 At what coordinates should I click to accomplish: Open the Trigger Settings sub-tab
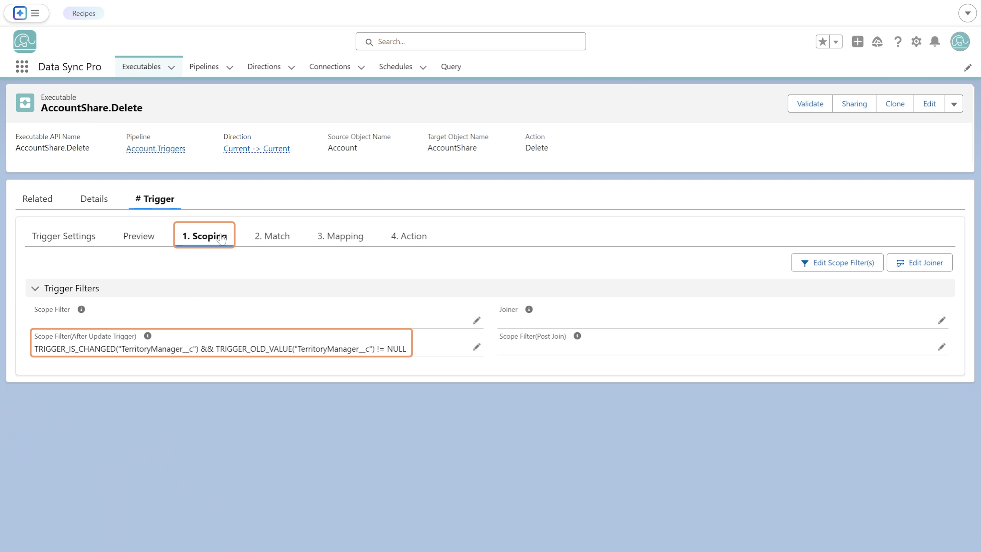[64, 236]
